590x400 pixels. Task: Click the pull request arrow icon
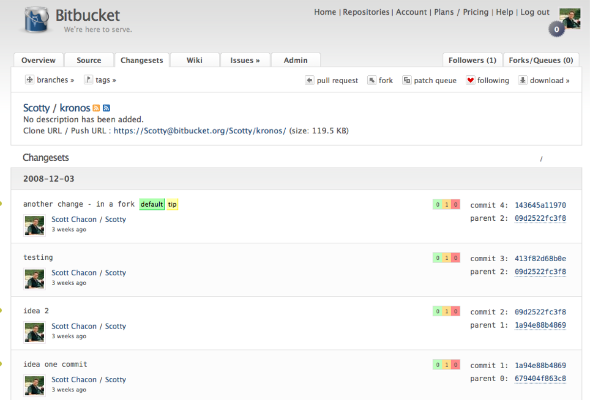click(x=310, y=80)
